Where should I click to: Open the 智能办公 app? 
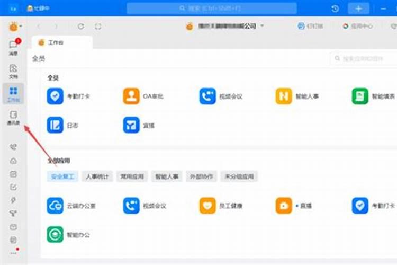click(x=68, y=235)
